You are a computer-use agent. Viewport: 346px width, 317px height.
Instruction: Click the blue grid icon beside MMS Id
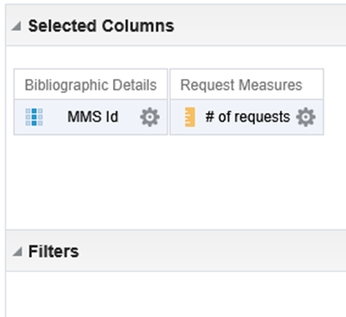34,117
